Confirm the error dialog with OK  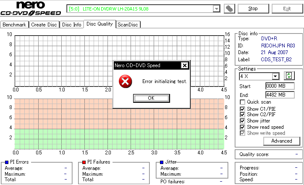coord(151,98)
